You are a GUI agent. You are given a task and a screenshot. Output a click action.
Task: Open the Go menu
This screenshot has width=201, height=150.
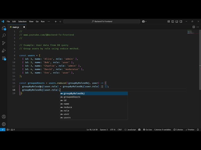pos(37,22)
